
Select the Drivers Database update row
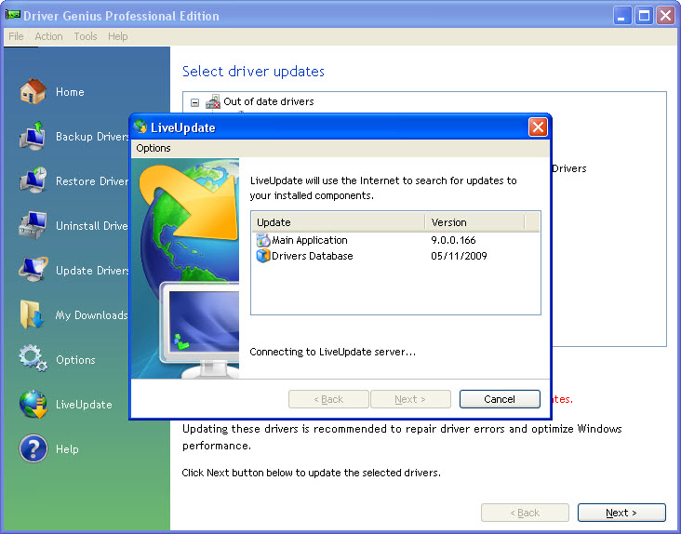coord(312,256)
